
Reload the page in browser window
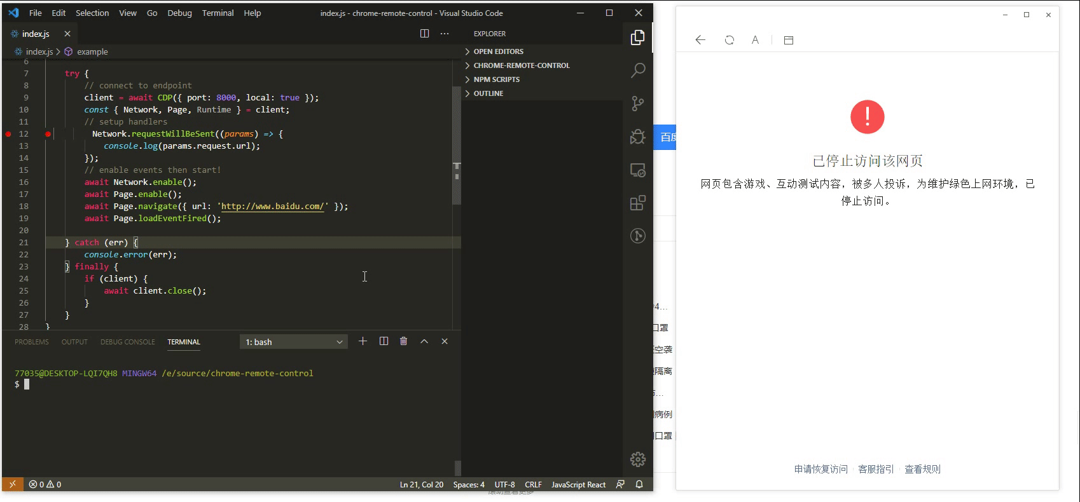(730, 40)
